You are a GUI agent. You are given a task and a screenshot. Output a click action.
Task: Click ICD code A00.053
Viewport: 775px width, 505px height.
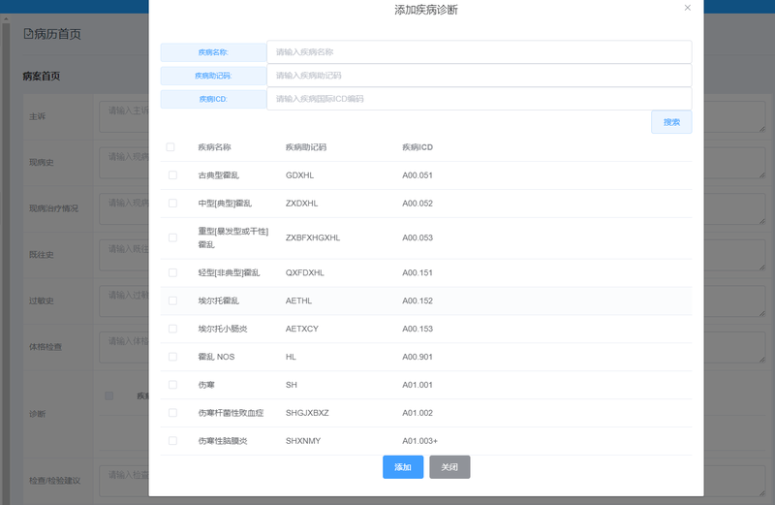point(418,237)
